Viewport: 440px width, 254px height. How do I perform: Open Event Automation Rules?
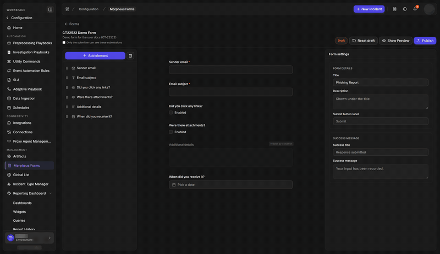click(x=31, y=71)
